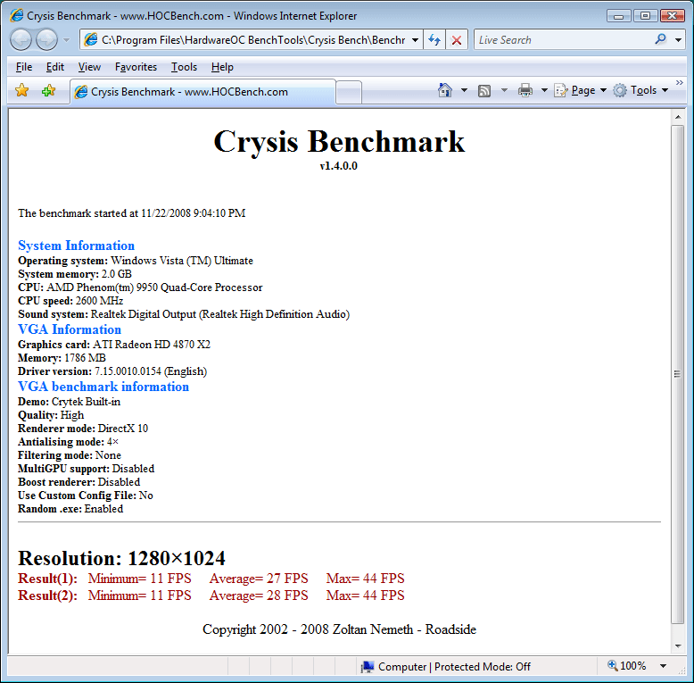Open recent pages dropdown beside Forward button
Screen dimensions: 694x683
point(66,40)
